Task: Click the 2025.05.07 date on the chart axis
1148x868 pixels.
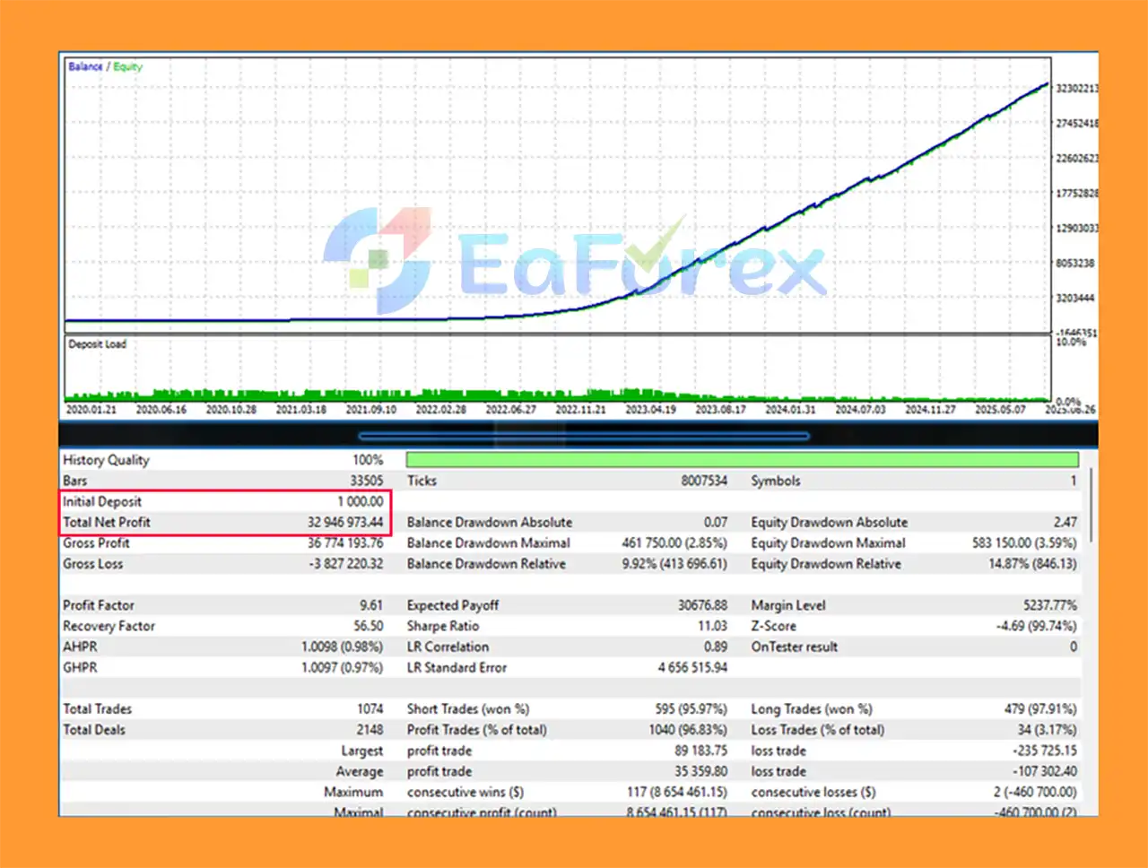Action: coord(1000,409)
